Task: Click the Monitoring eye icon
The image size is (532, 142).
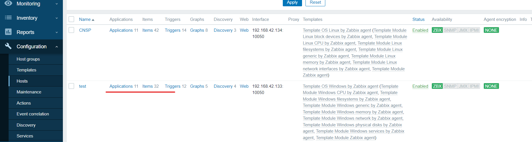Action: click(x=8, y=3)
